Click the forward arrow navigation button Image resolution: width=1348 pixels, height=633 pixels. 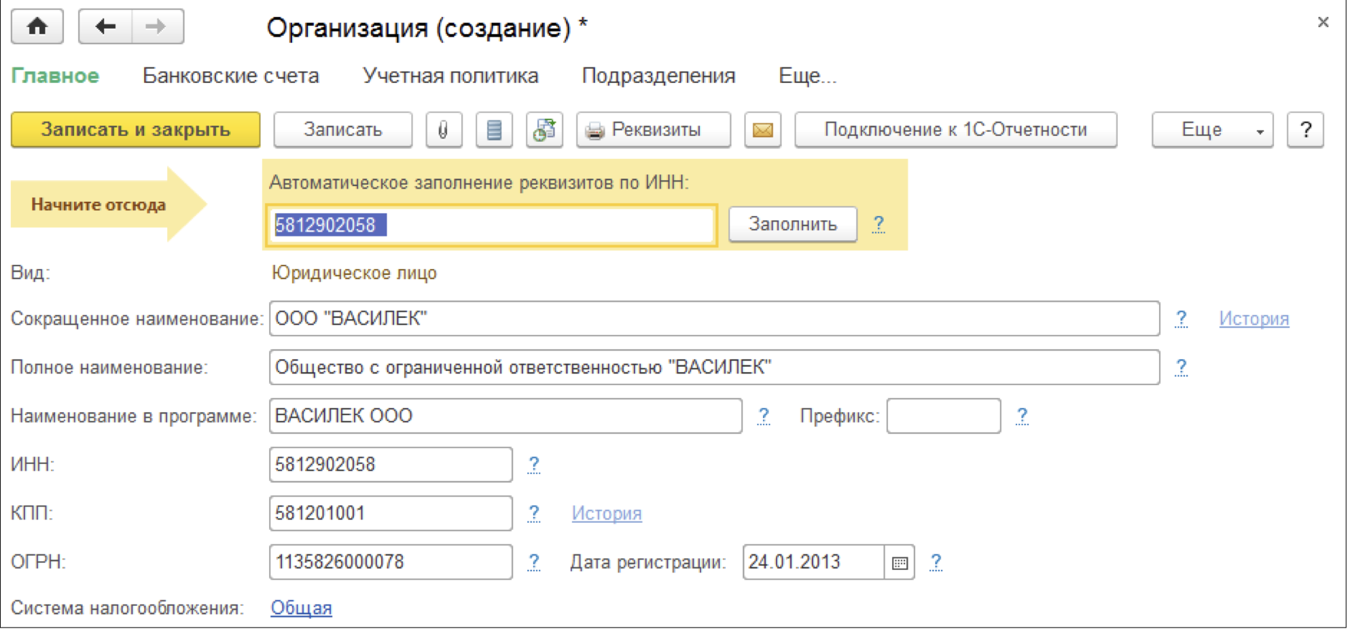157,27
